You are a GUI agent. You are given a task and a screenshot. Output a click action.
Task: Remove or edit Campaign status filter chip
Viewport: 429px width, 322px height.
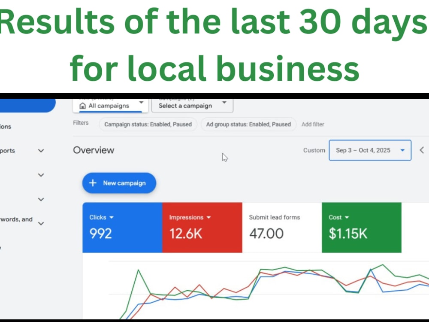[148, 125]
